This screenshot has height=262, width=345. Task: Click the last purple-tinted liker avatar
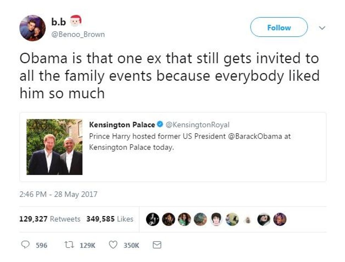click(280, 219)
